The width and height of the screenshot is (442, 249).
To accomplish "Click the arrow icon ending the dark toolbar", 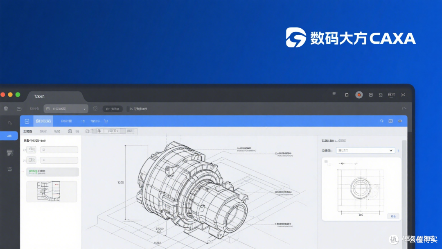I will (404, 108).
